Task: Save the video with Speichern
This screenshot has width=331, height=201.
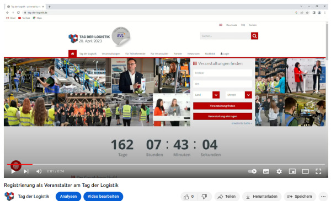Action: click(x=300, y=197)
